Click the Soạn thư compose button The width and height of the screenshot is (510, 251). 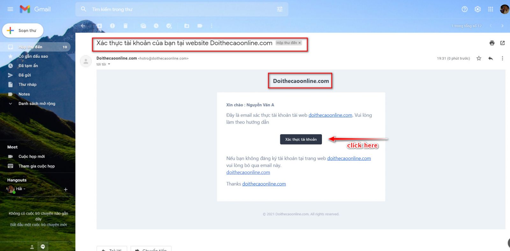tap(23, 31)
